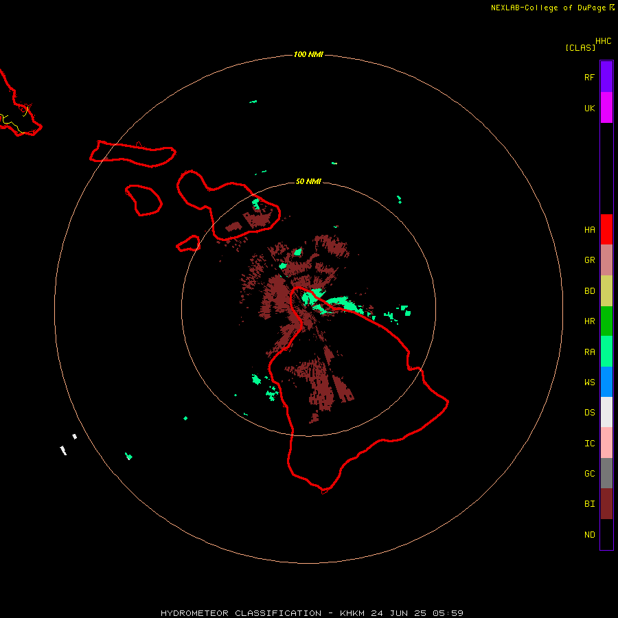This screenshot has width=618, height=618.
Task: Click the UK magenta legend swatch
Action: click(606, 107)
